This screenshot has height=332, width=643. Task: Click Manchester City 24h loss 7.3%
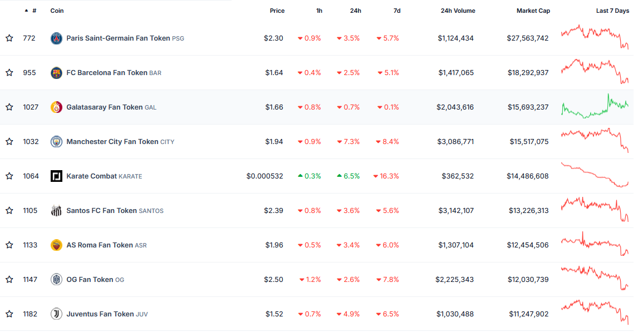349,141
